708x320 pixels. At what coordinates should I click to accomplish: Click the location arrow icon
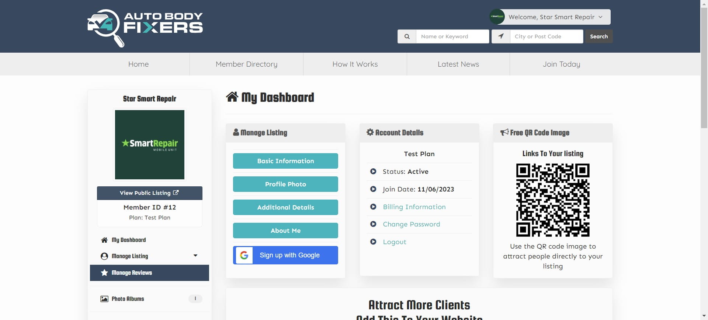(x=501, y=36)
